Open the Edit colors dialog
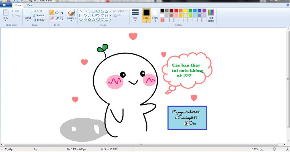This screenshot has height=152, width=290. click(211, 16)
